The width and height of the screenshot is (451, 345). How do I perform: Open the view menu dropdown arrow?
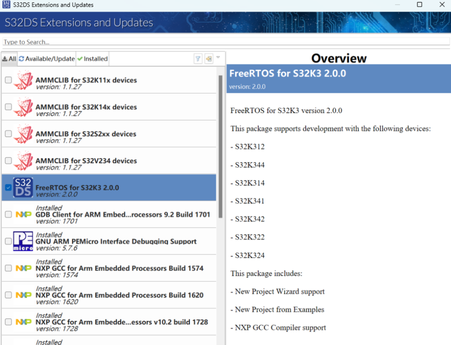pos(218,57)
